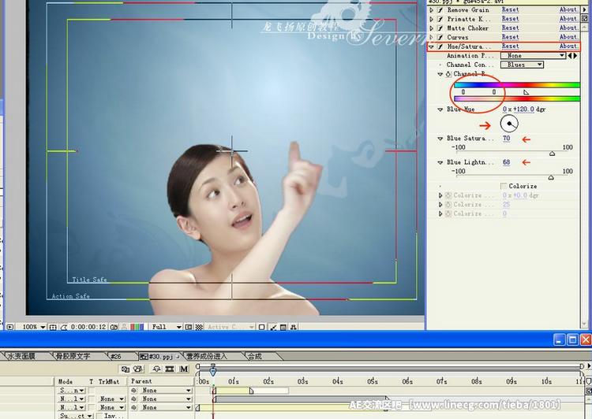Screen dimensions: 592x419
Task: Toggle the motion blur M icon
Action: (x=183, y=369)
